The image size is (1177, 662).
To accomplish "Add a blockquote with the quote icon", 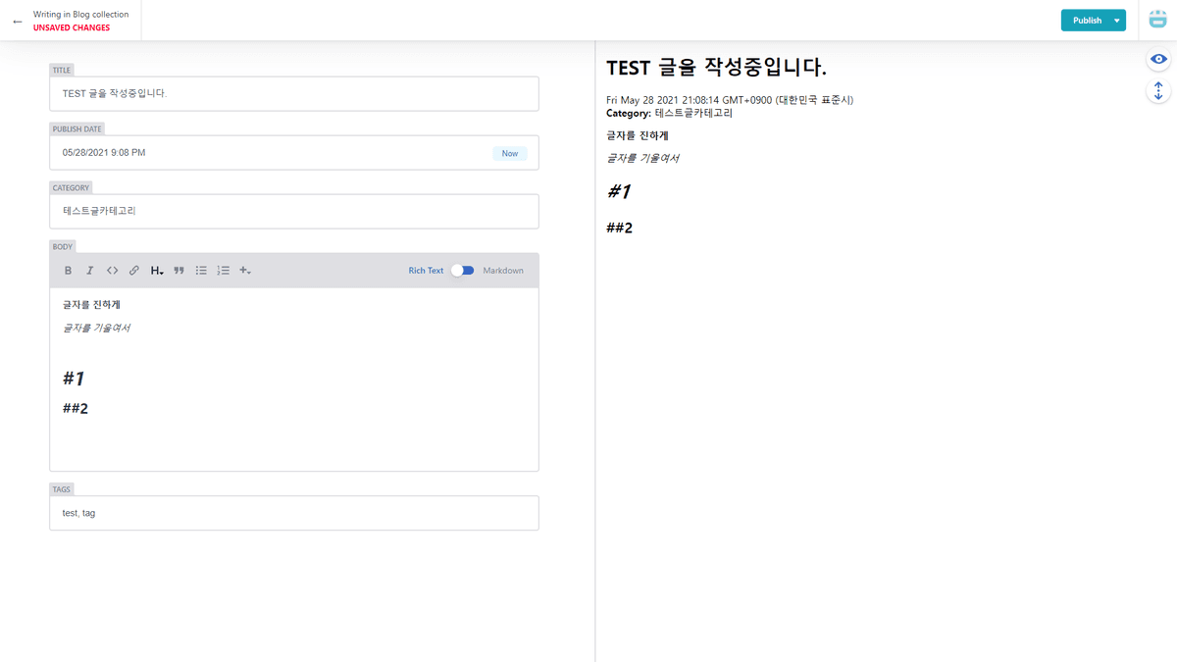I will [179, 271].
